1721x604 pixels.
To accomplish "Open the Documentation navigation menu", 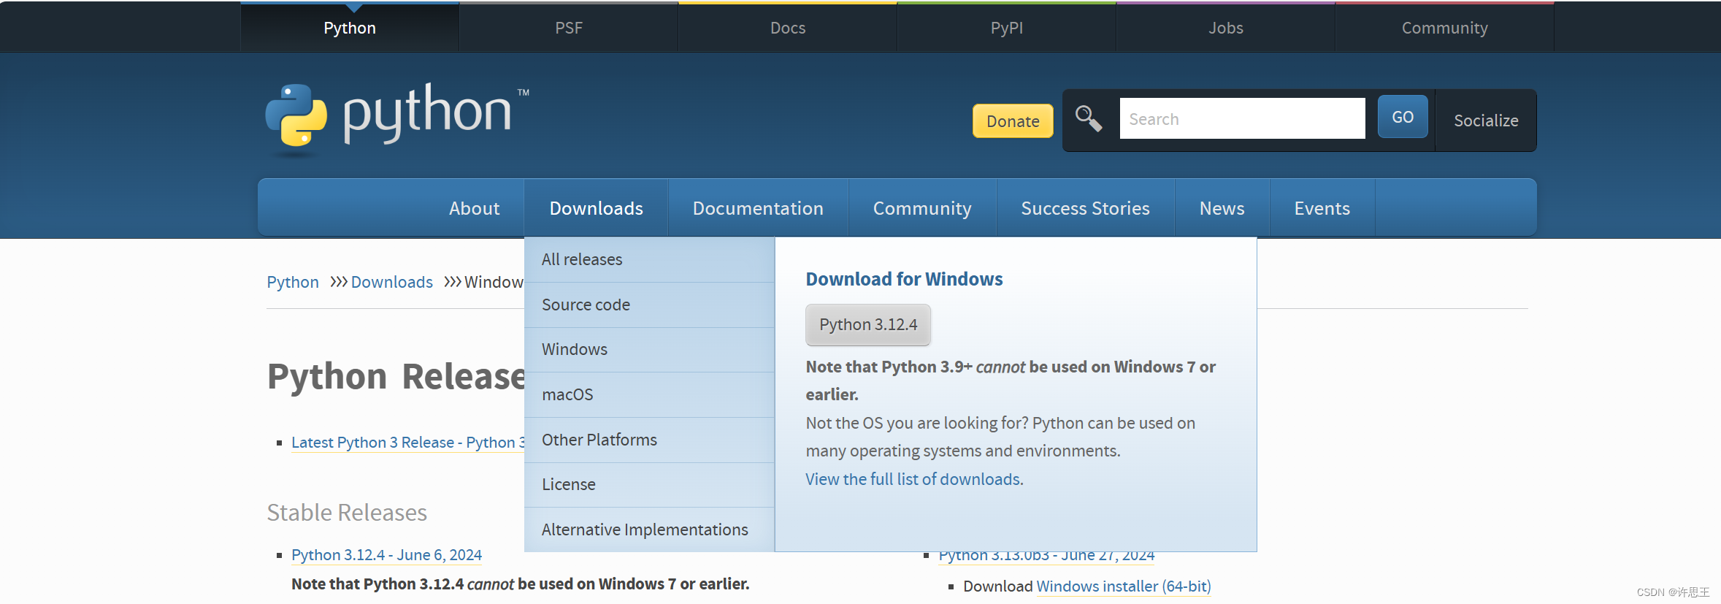I will 758,208.
